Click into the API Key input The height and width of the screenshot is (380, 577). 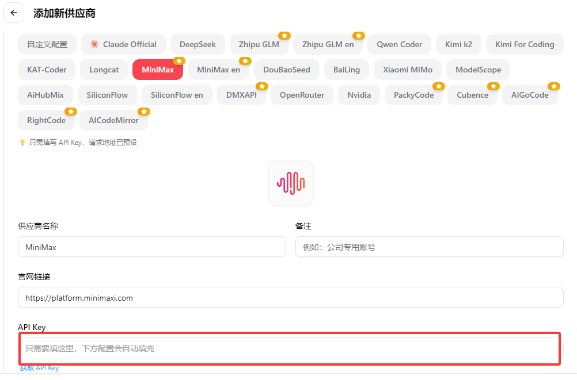click(291, 348)
